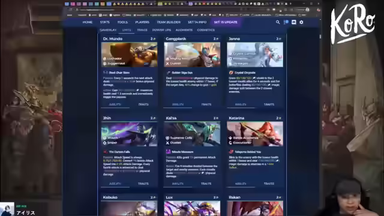Open the Stats nav menu
This screenshot has width=384, height=216.
[x=105, y=22]
